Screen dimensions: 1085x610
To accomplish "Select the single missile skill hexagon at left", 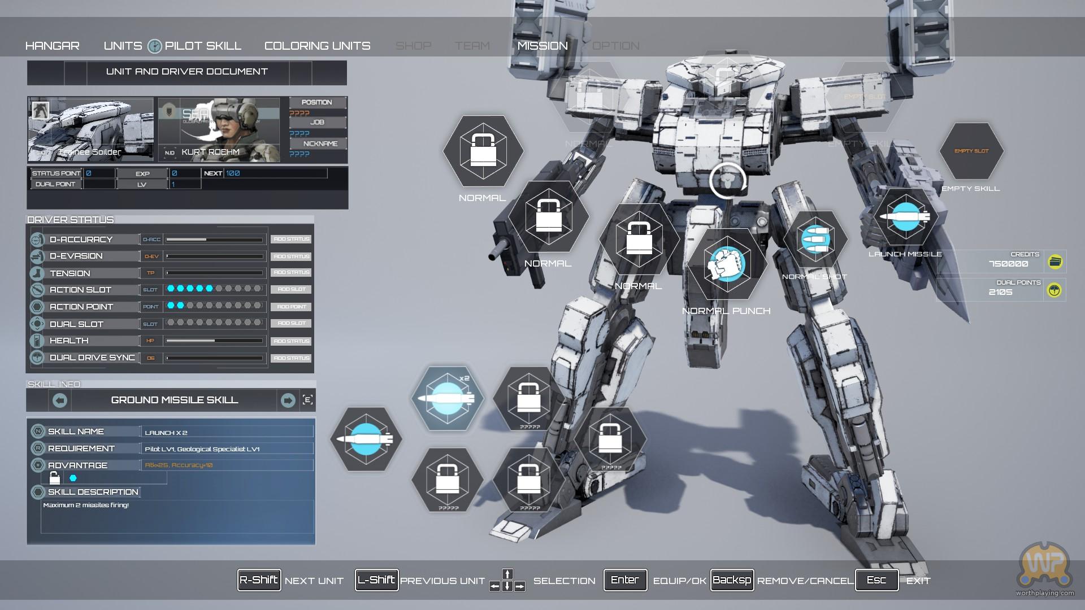I will pyautogui.click(x=366, y=439).
